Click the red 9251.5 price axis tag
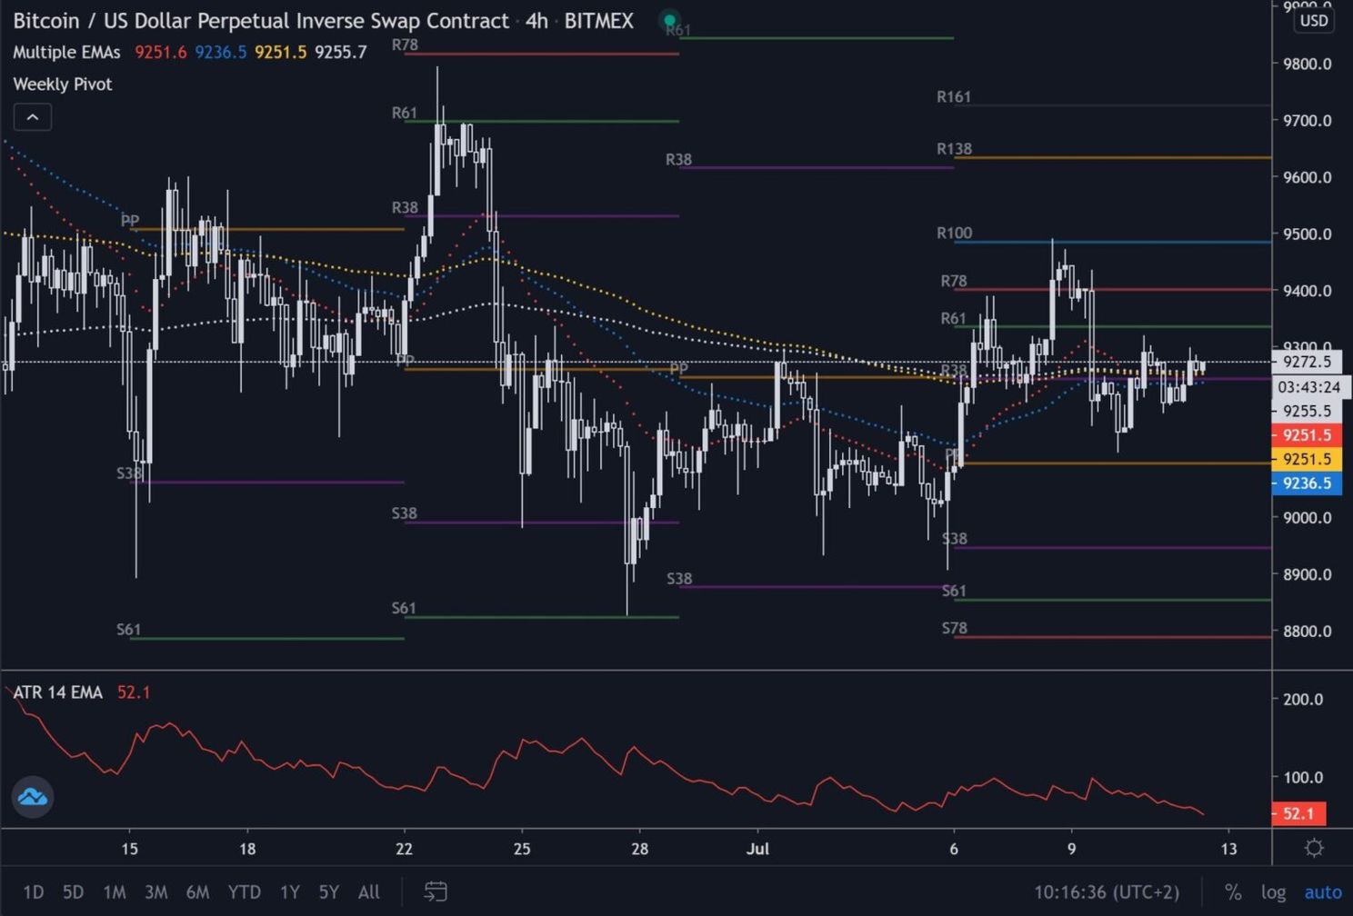 click(x=1307, y=435)
